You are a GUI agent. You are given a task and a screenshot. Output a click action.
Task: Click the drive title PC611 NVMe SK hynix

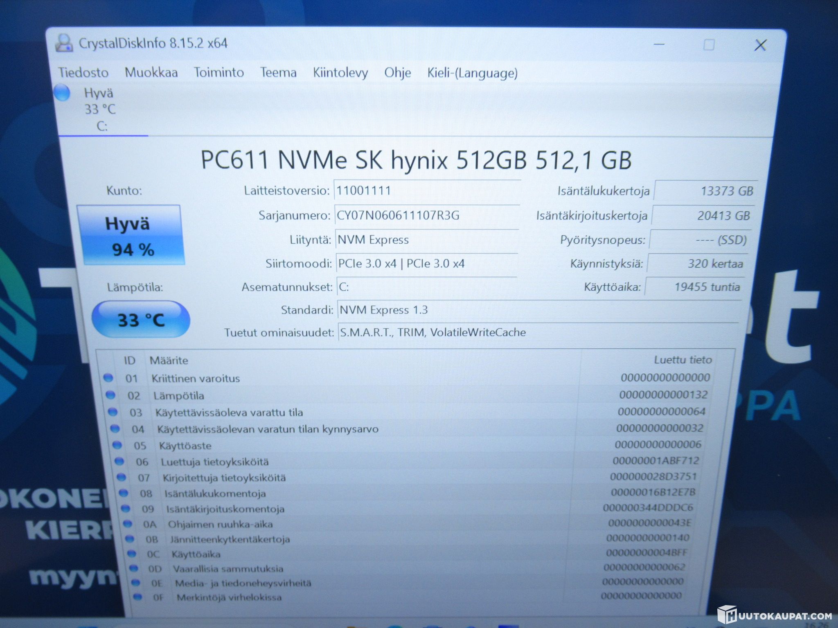[416, 160]
